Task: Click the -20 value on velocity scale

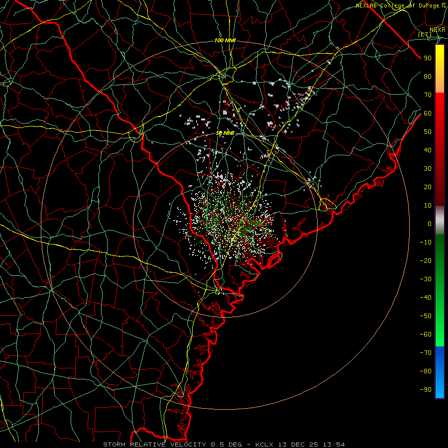Action: tap(426, 260)
